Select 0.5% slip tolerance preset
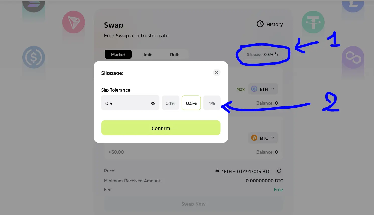Image resolution: width=374 pixels, height=215 pixels. coord(191,103)
